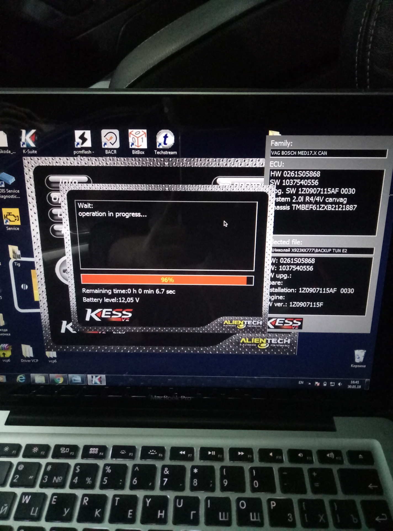The width and height of the screenshot is (393, 531).
Task: Switch the EN input language indicator
Action: tap(301, 383)
